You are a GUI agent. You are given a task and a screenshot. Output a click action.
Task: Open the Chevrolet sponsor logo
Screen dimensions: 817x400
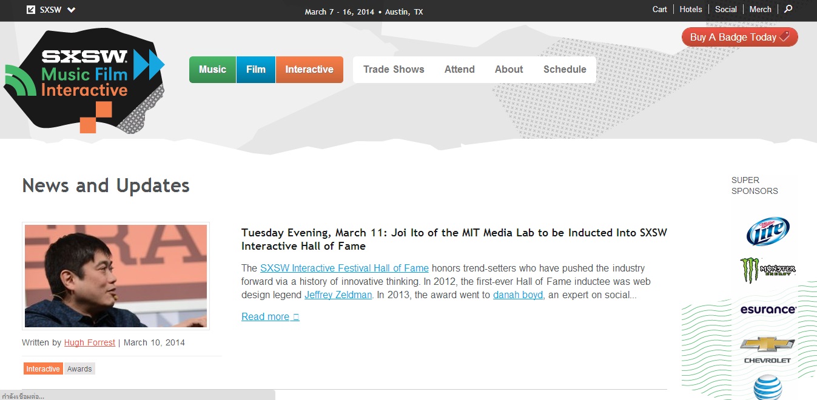pos(768,350)
